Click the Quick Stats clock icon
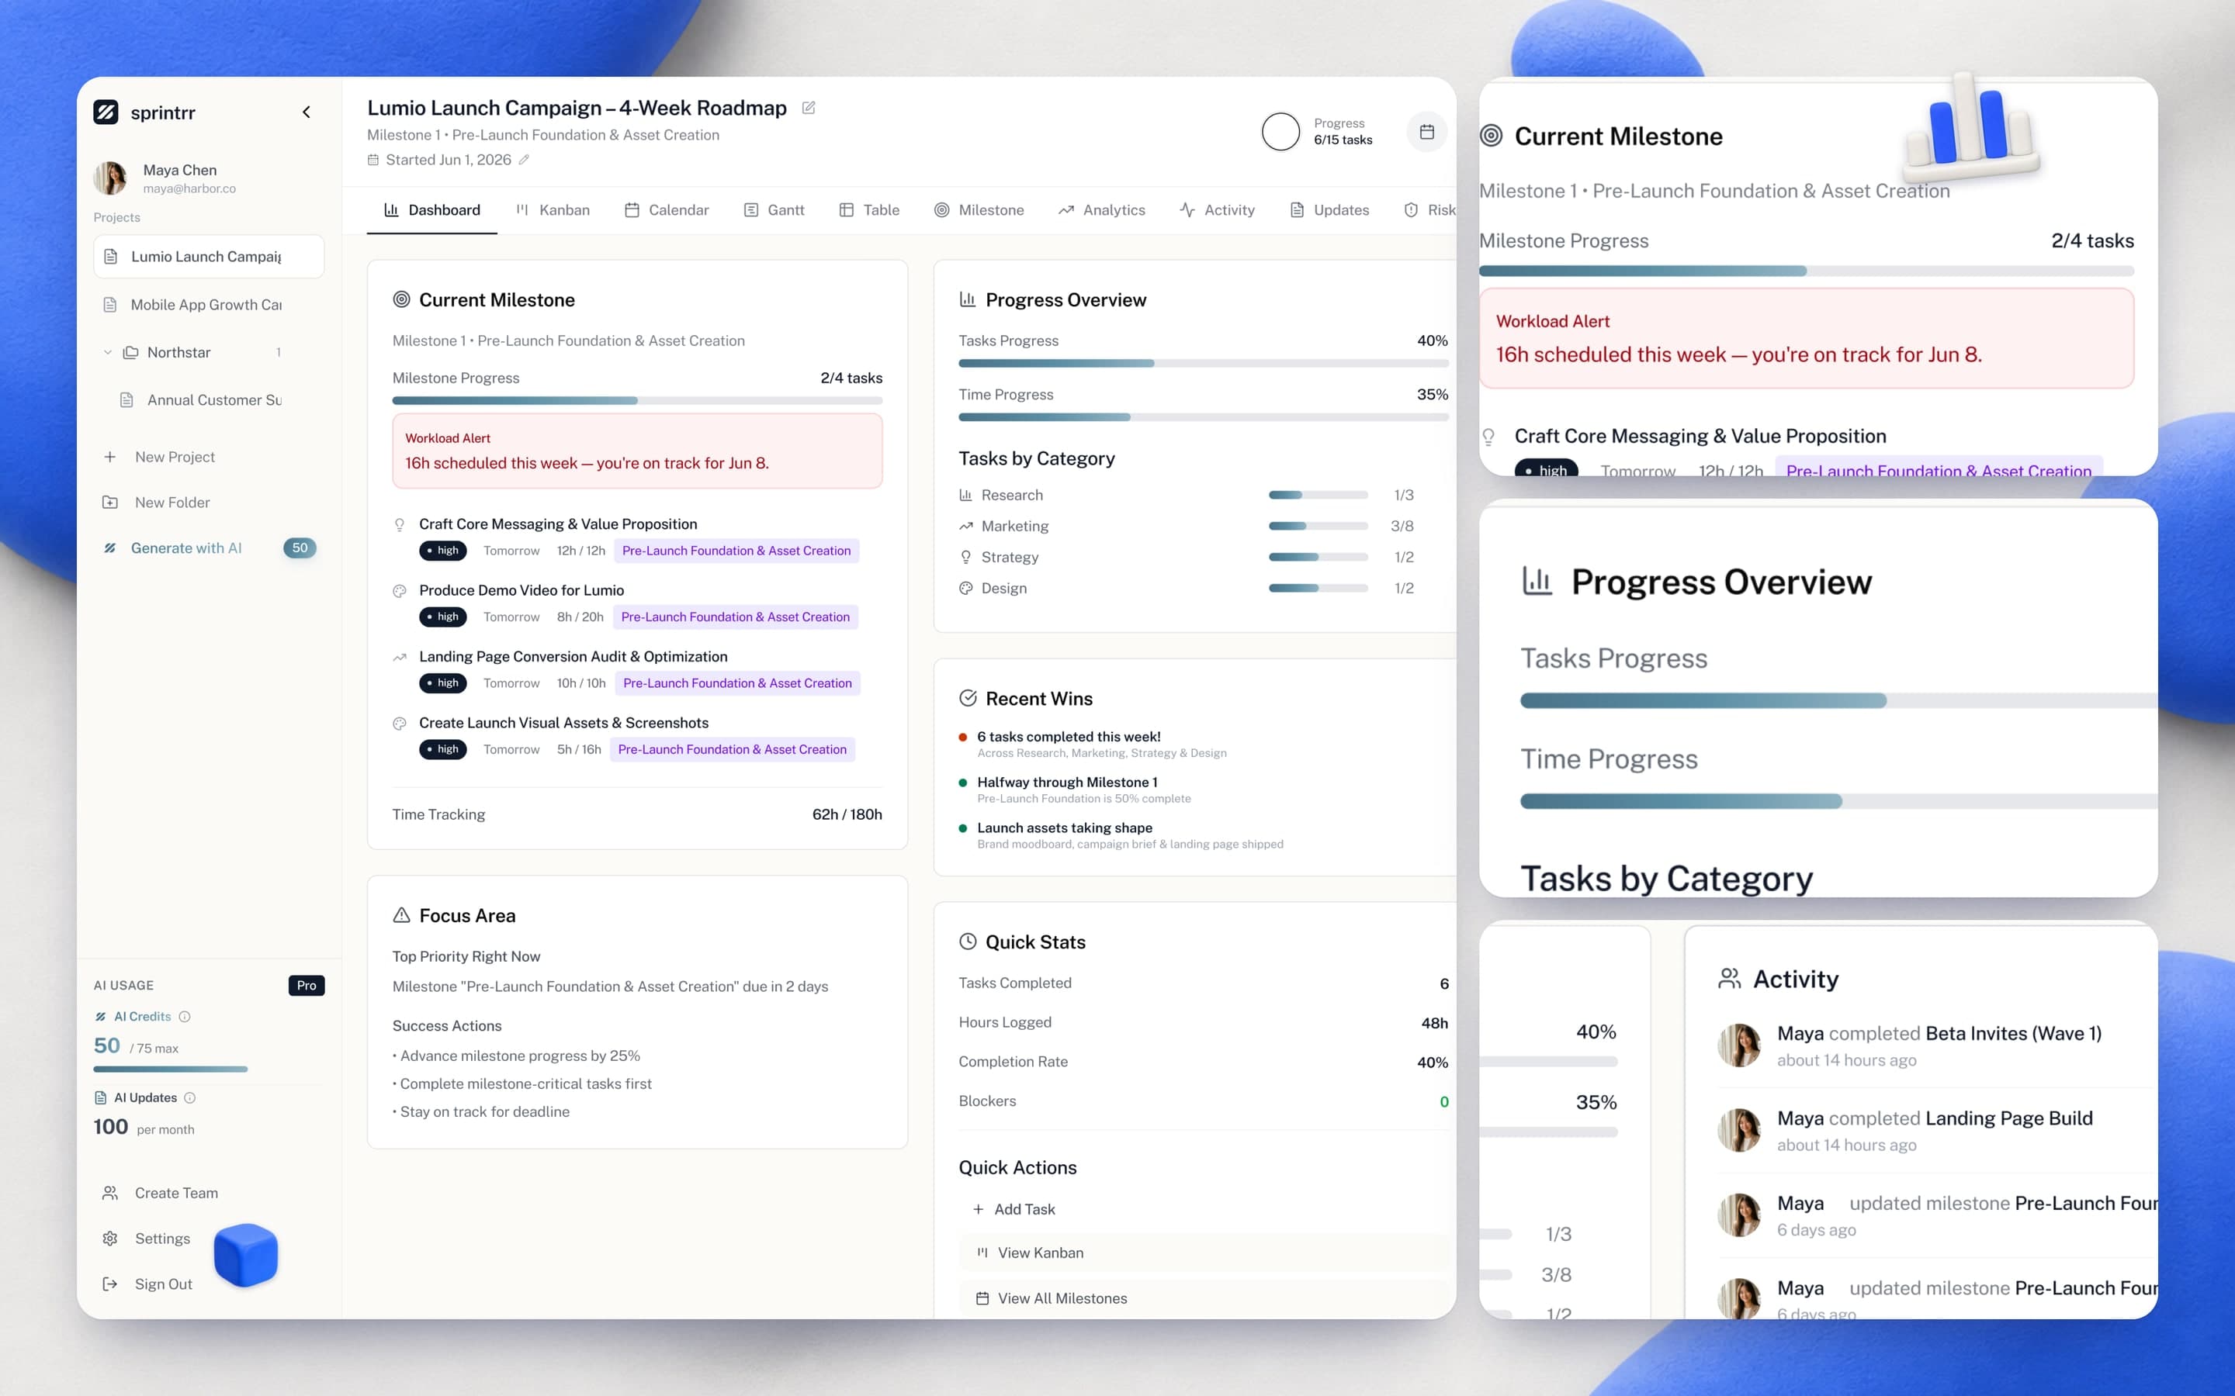Screen dimensions: 2235x1396 coord(968,942)
